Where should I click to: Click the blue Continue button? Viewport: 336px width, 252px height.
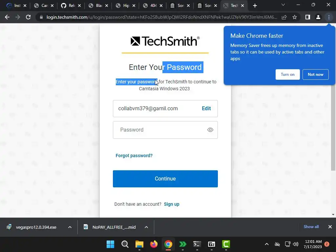(x=165, y=179)
